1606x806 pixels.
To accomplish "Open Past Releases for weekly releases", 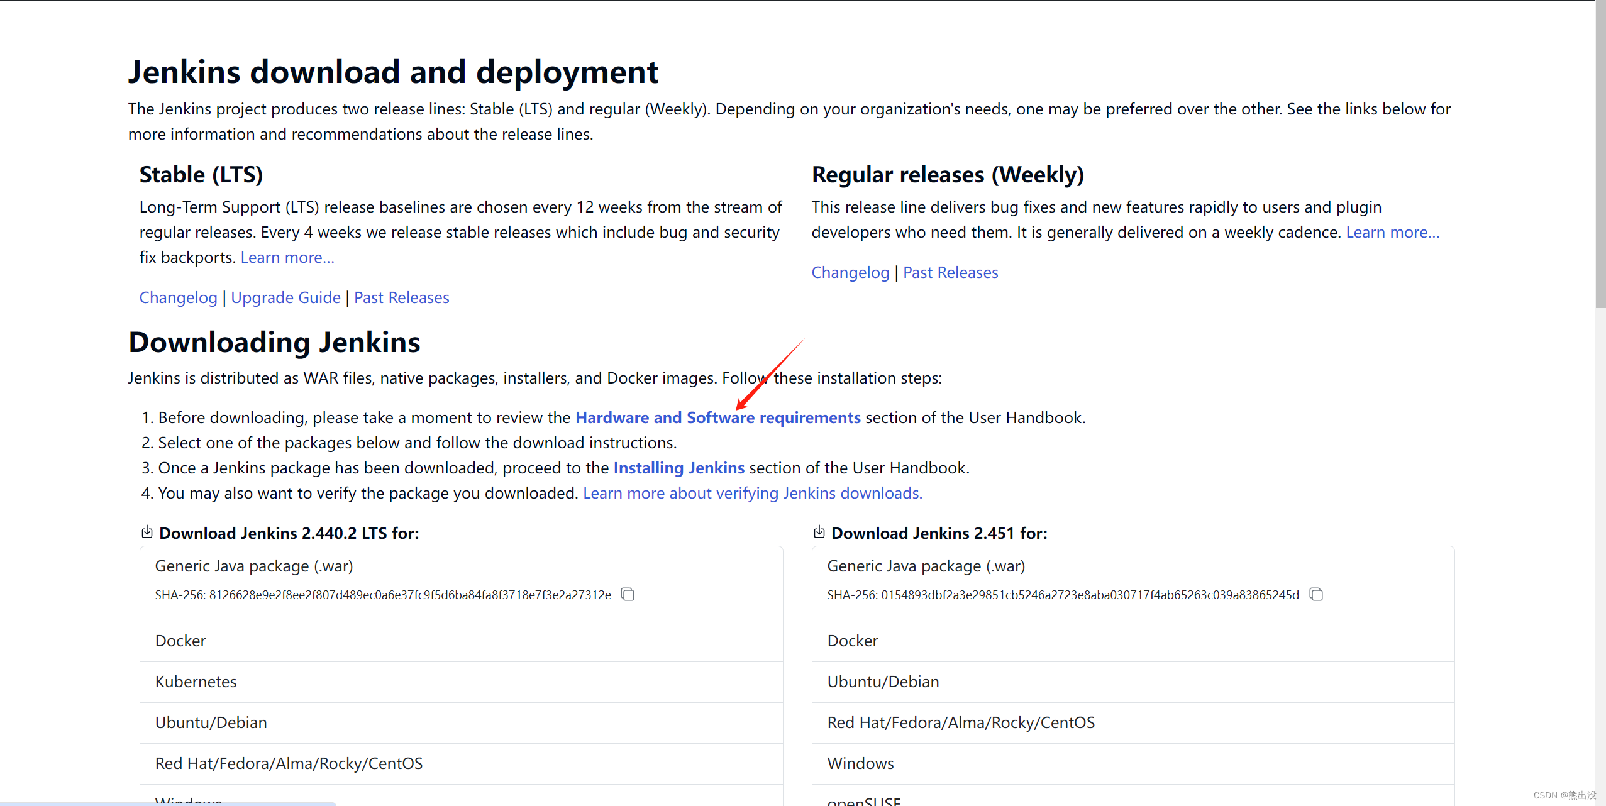I will (x=950, y=272).
